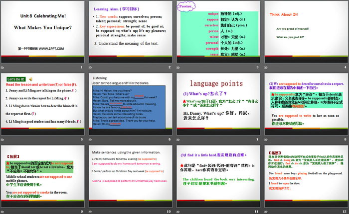Image resolution: width=349 pixels, height=214 pixels.
Task: Click the slide number 12 label
Action: (x=345, y=212)
